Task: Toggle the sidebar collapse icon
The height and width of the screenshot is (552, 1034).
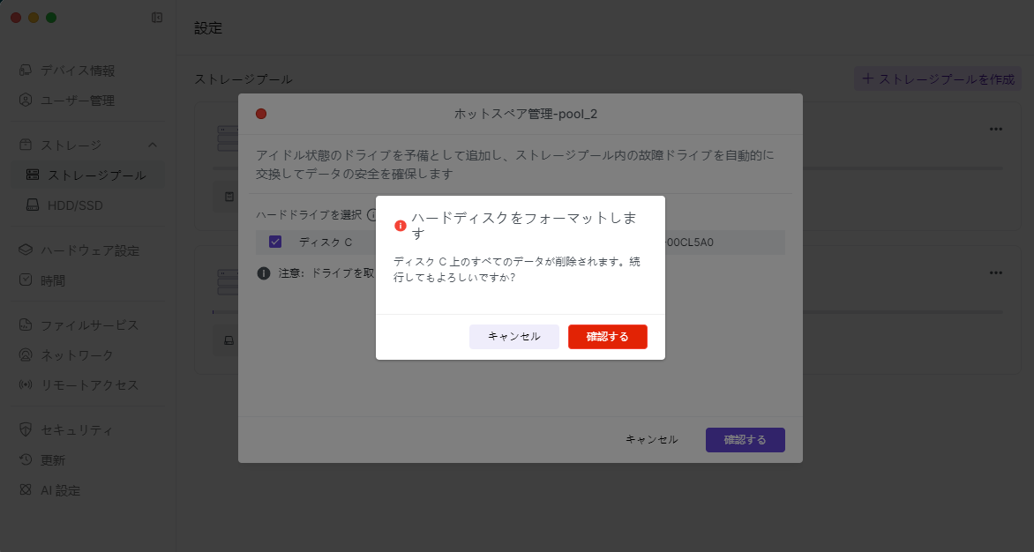Action: click(157, 18)
